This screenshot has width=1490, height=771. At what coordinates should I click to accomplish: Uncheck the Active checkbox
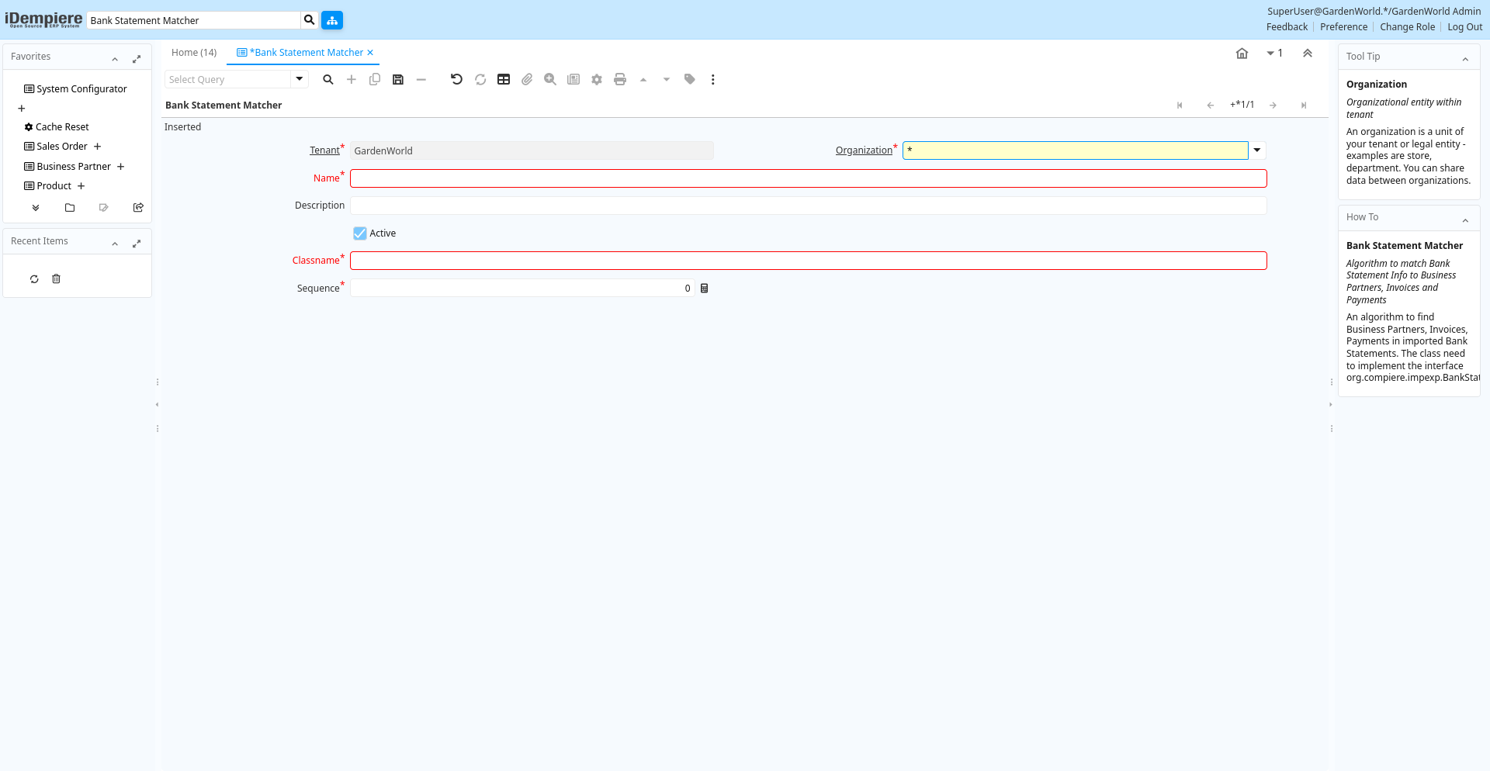360,233
